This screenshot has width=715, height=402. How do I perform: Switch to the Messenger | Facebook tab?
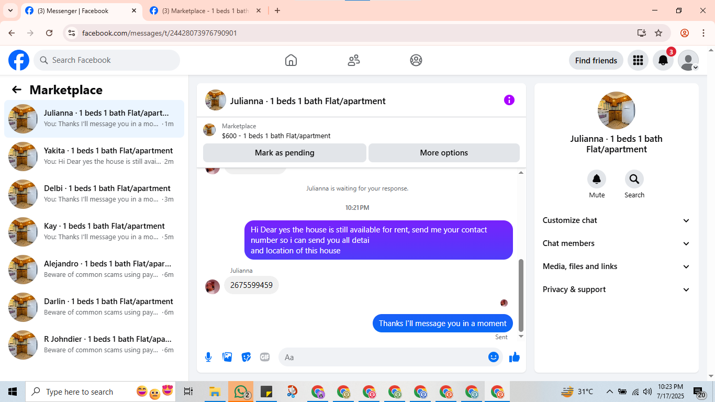coord(82,10)
